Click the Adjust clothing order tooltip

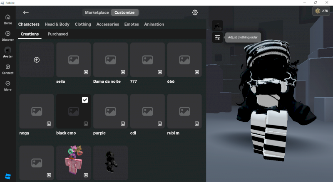click(243, 37)
